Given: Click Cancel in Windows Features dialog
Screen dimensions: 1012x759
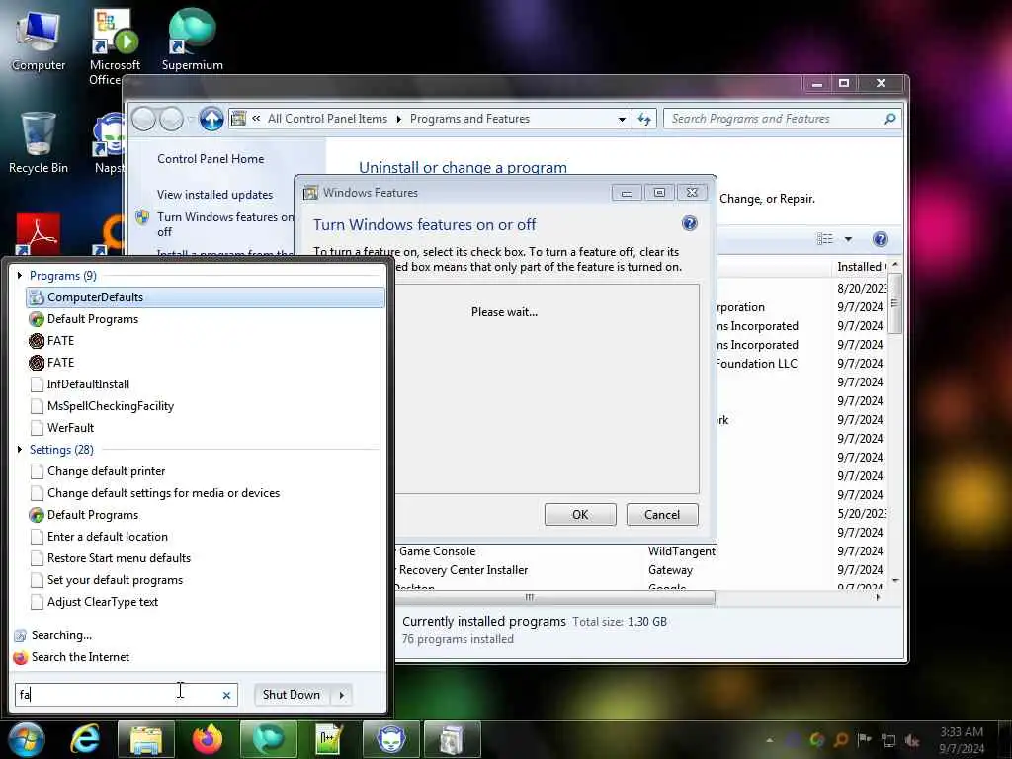Looking at the screenshot, I should click(x=661, y=514).
